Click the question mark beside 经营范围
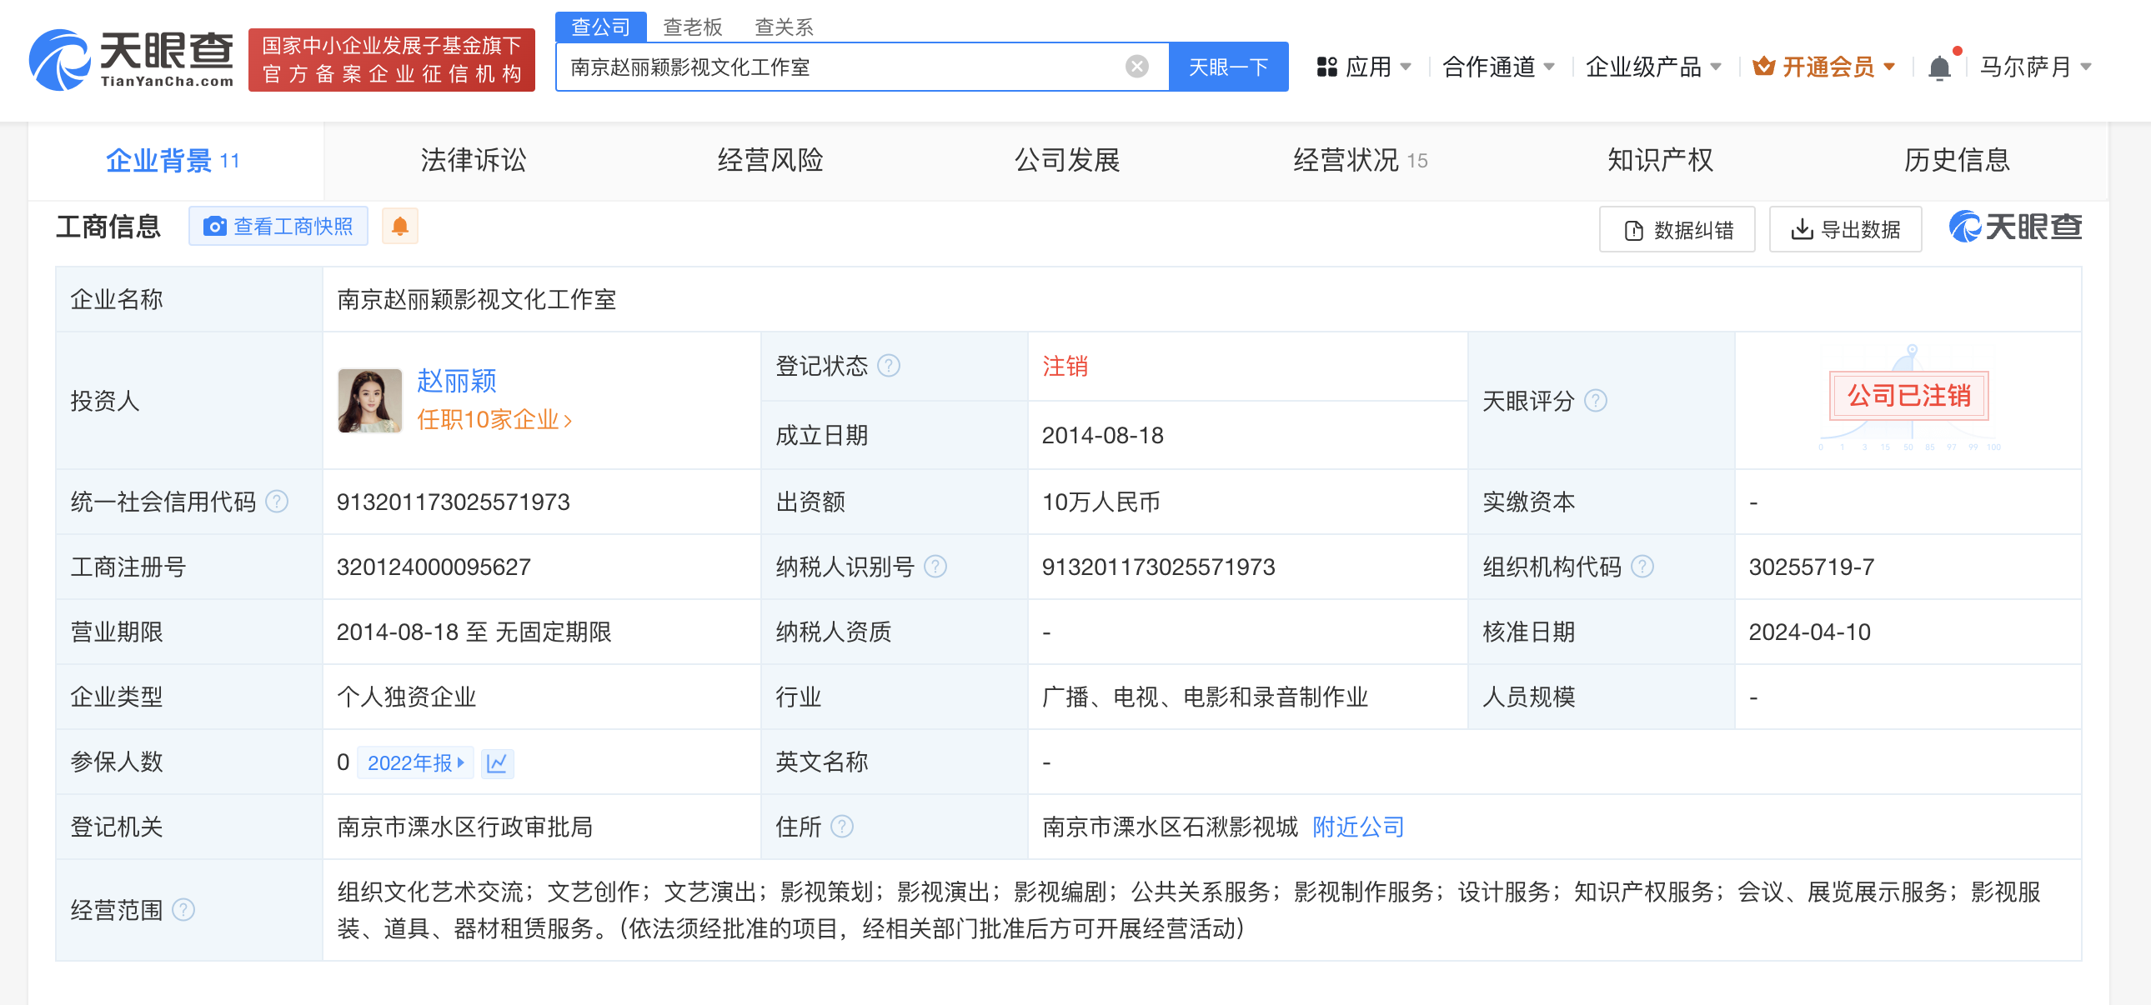Image resolution: width=2151 pixels, height=1005 pixels. point(184,910)
